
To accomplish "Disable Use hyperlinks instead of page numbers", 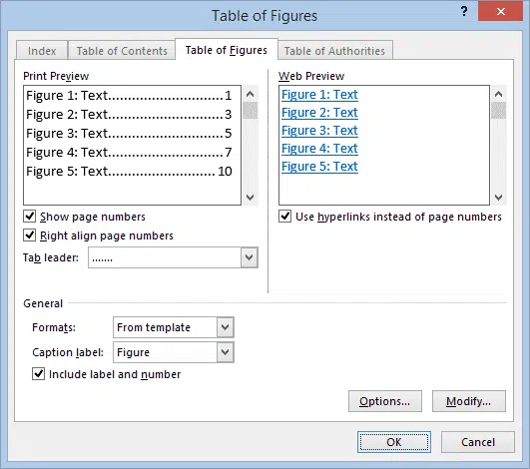I will (x=284, y=216).
